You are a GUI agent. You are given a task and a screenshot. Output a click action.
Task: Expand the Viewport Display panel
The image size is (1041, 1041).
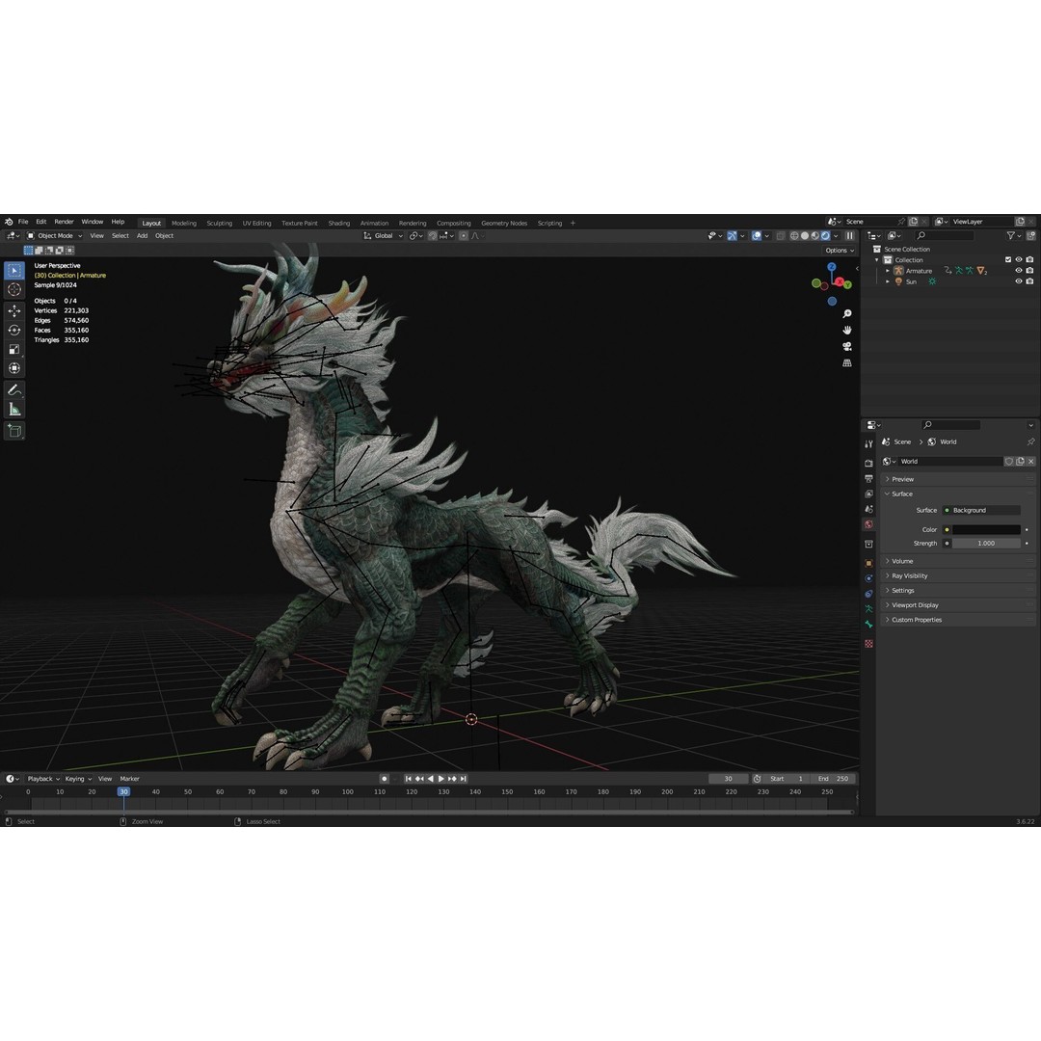958,604
